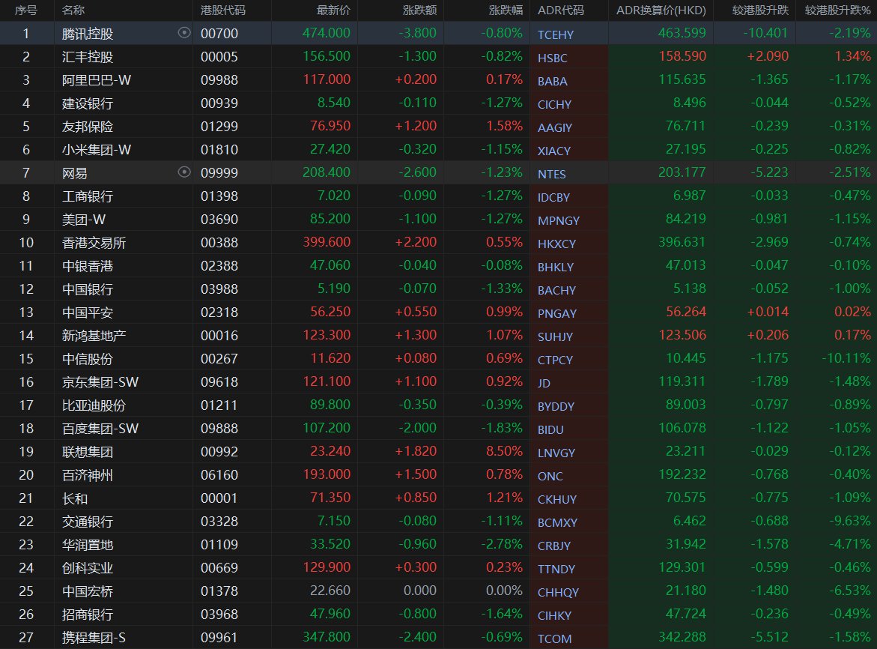
Task: Select the NTES ADR ticker
Action: (x=551, y=174)
